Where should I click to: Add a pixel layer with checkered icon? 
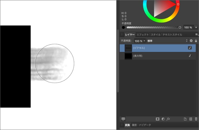tap(191, 119)
